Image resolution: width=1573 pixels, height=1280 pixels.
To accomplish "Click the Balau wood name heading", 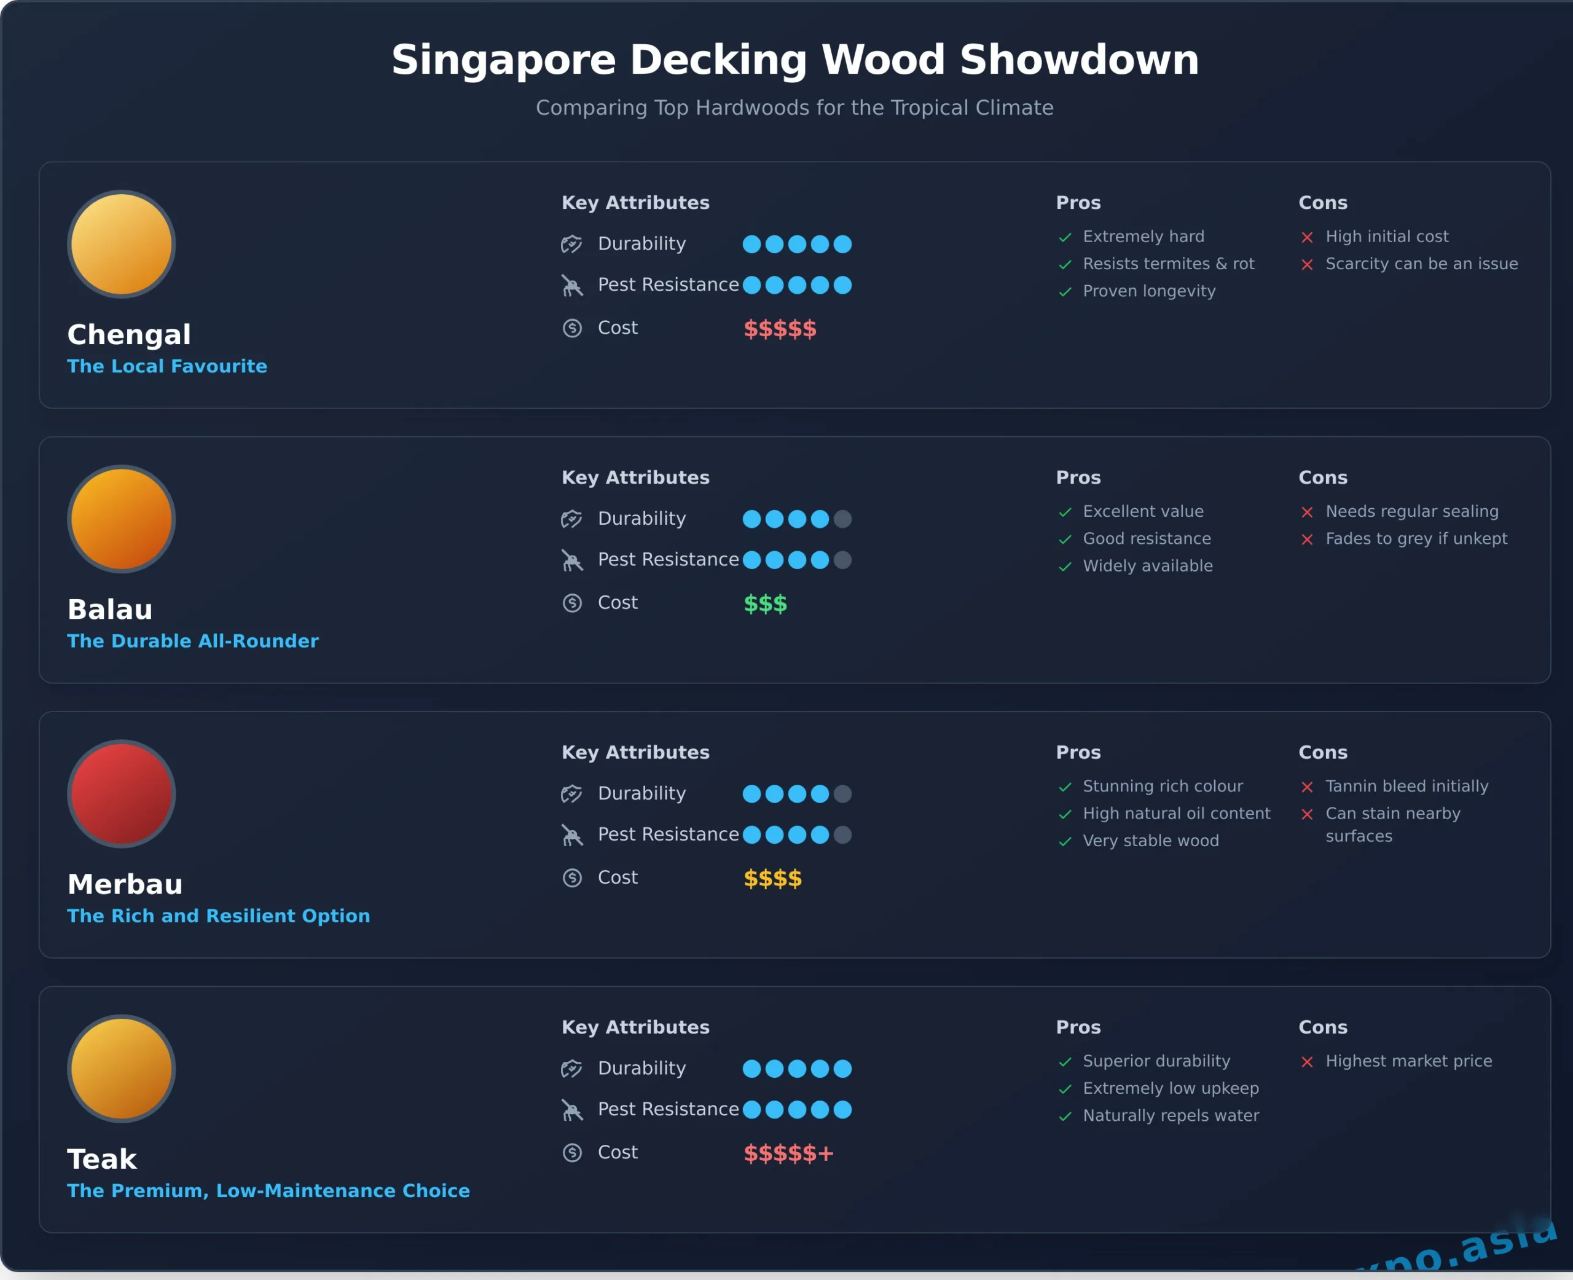I will tap(110, 610).
